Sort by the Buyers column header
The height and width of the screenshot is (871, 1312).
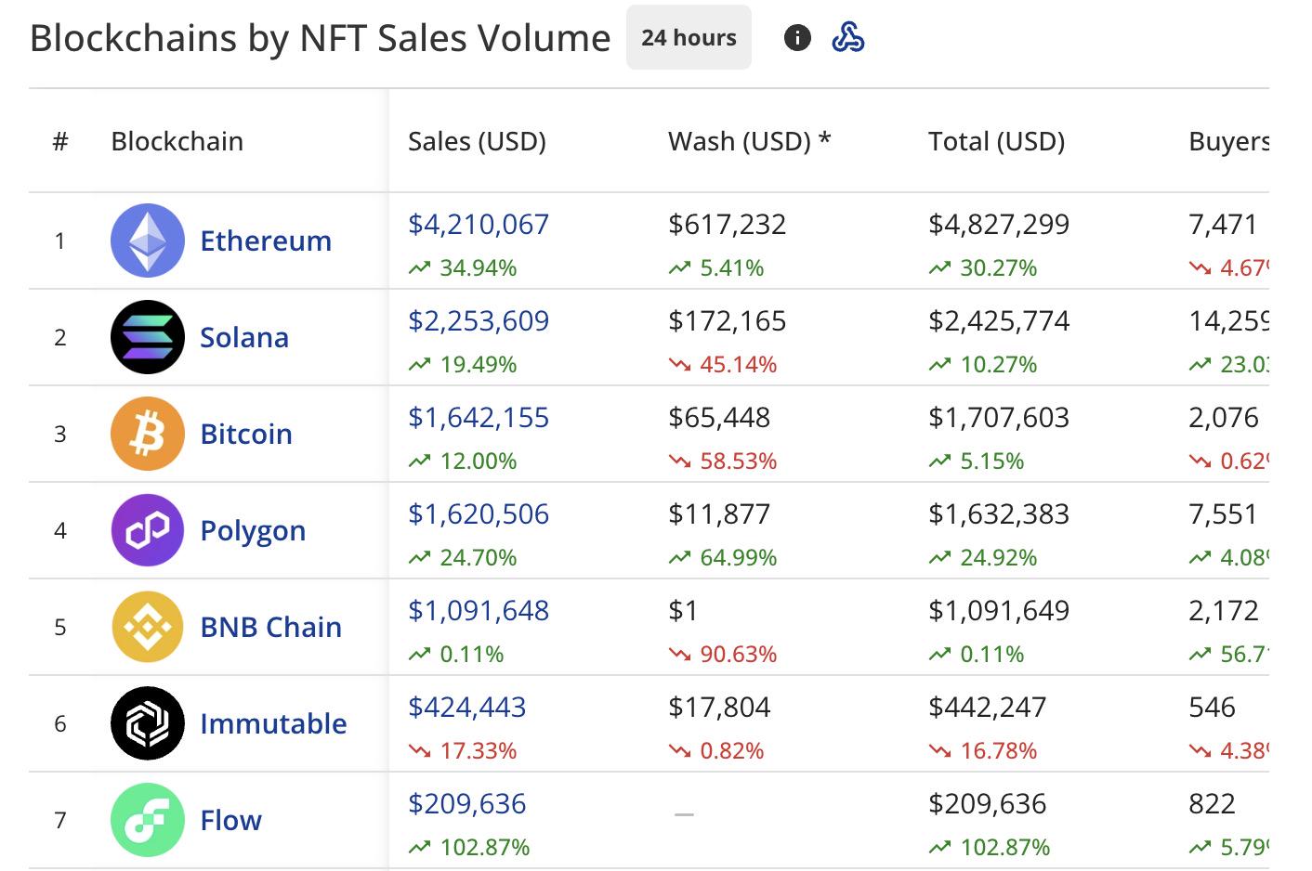[x=1228, y=141]
